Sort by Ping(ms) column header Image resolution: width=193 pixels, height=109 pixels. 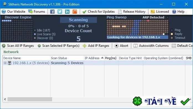click(111, 58)
